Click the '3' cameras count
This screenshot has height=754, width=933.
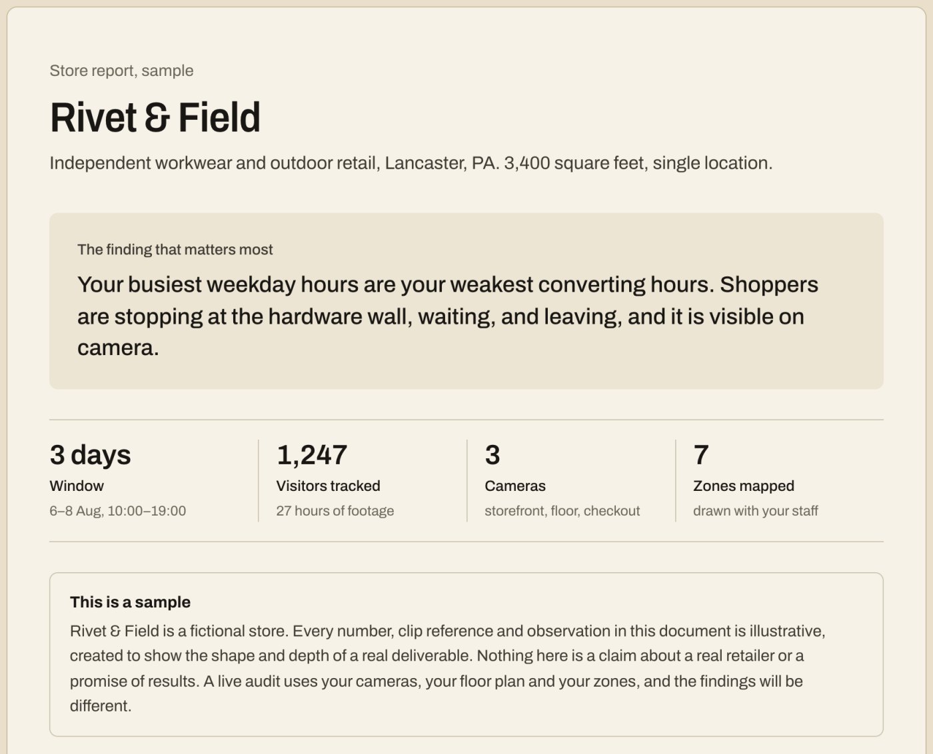[x=492, y=455]
